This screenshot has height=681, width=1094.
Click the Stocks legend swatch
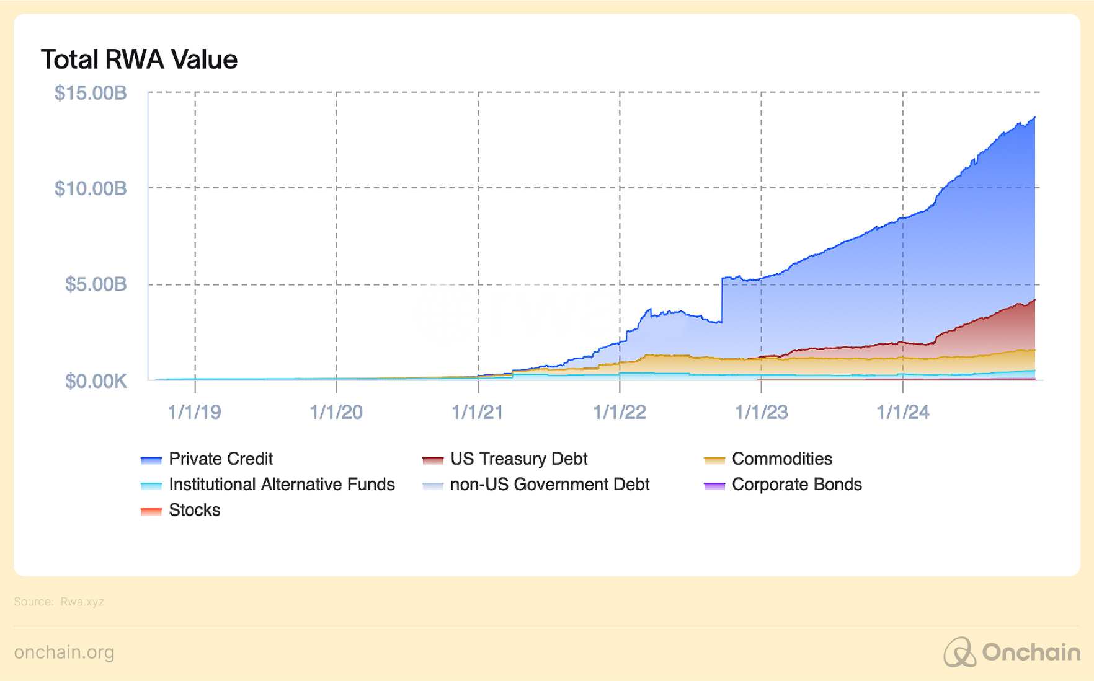(151, 511)
